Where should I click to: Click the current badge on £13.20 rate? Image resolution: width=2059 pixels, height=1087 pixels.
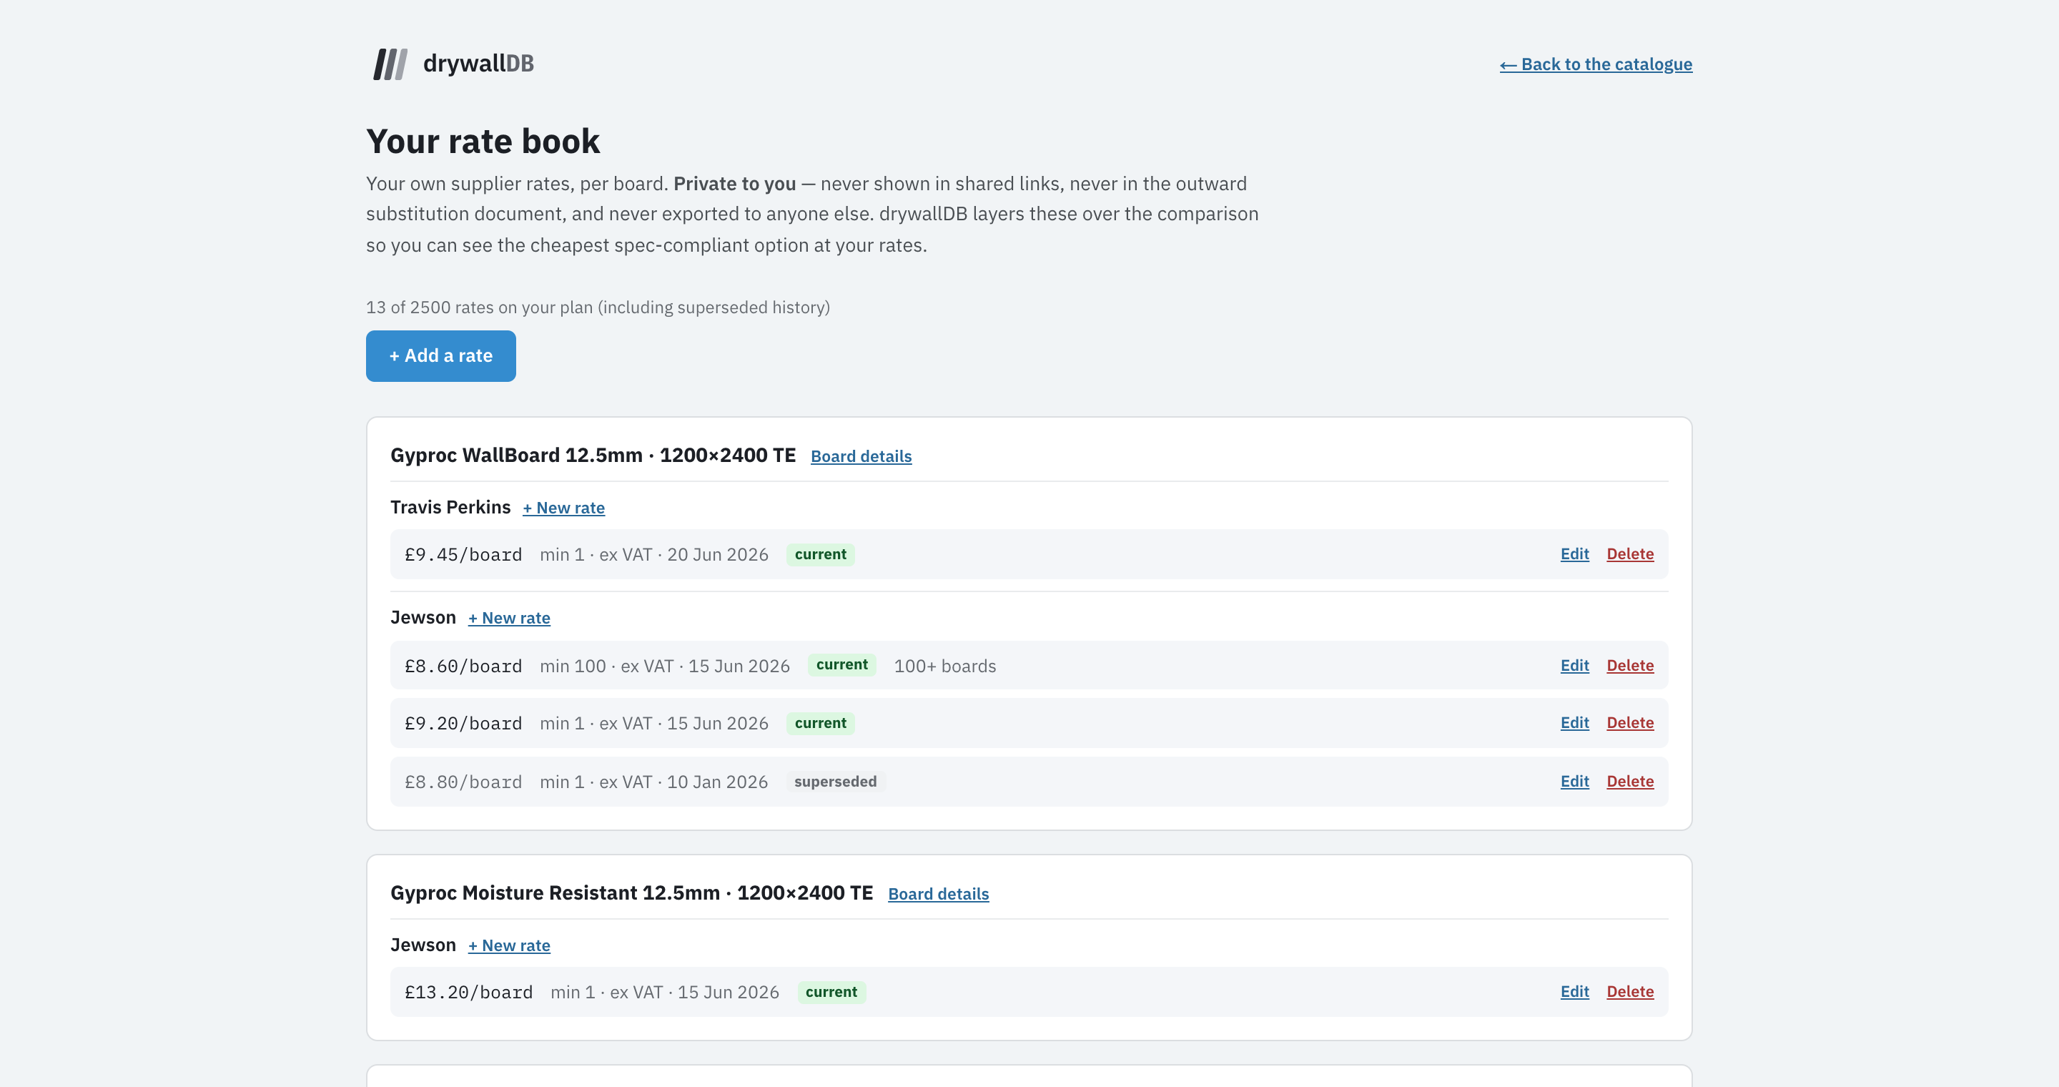pos(831,992)
